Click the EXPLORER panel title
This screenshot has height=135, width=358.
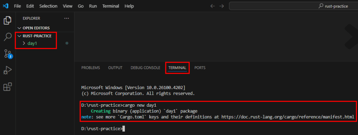point(31,18)
